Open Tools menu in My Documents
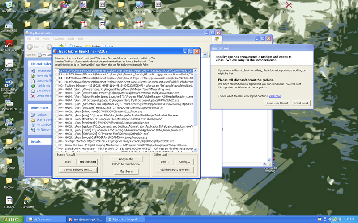Screen dimensions: 358x223 (71, 39)
